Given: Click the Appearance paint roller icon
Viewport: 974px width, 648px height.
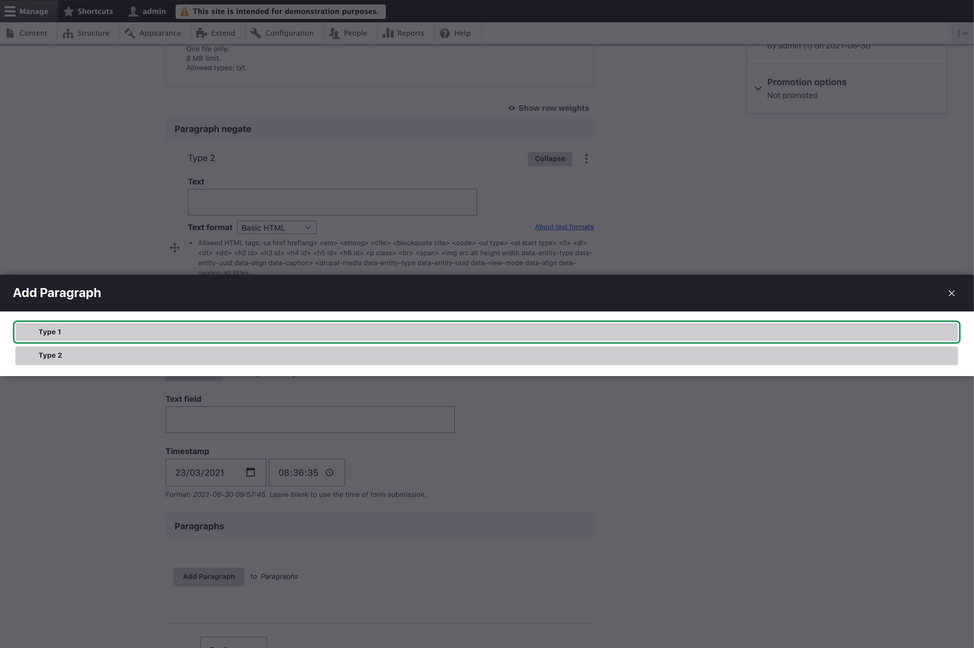Looking at the screenshot, I should click(x=129, y=33).
